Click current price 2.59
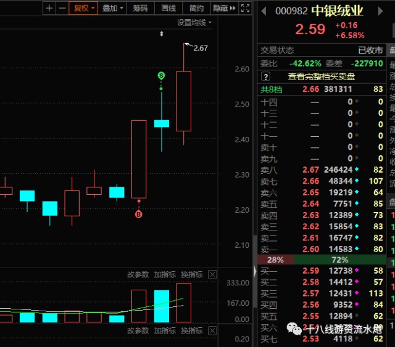395x347 pixels. [x=310, y=29]
